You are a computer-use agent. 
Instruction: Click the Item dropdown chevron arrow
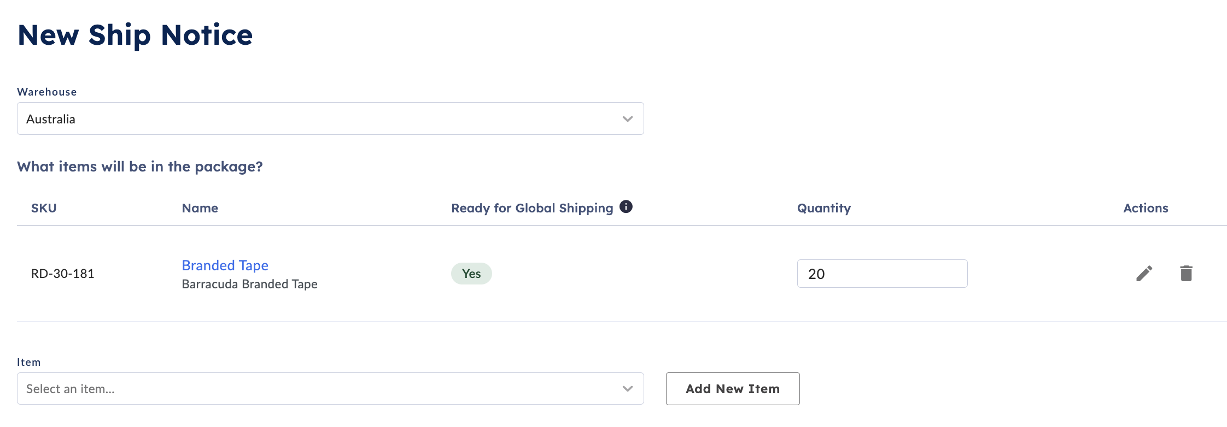pyautogui.click(x=628, y=389)
